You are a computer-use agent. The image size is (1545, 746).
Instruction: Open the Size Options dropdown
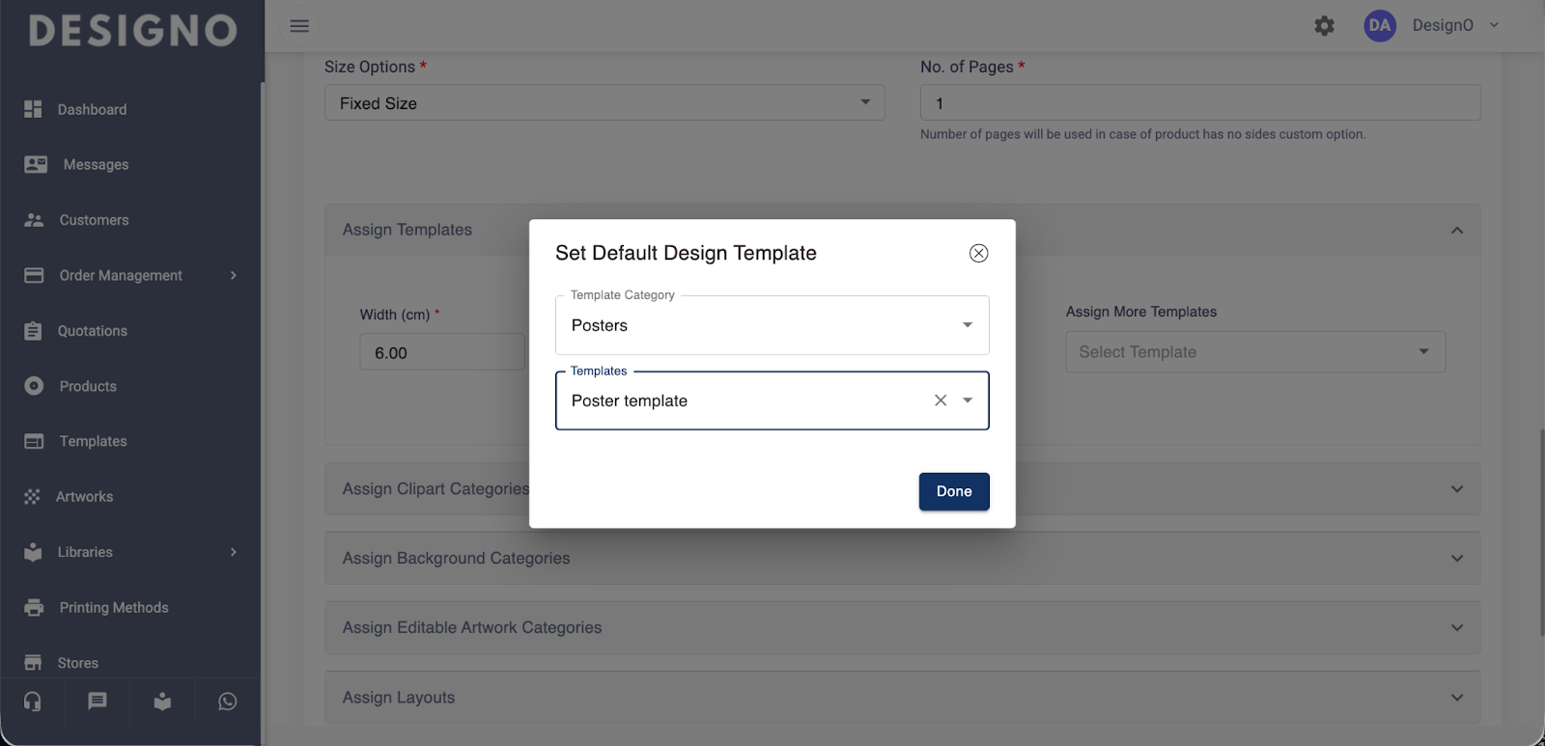pos(604,103)
